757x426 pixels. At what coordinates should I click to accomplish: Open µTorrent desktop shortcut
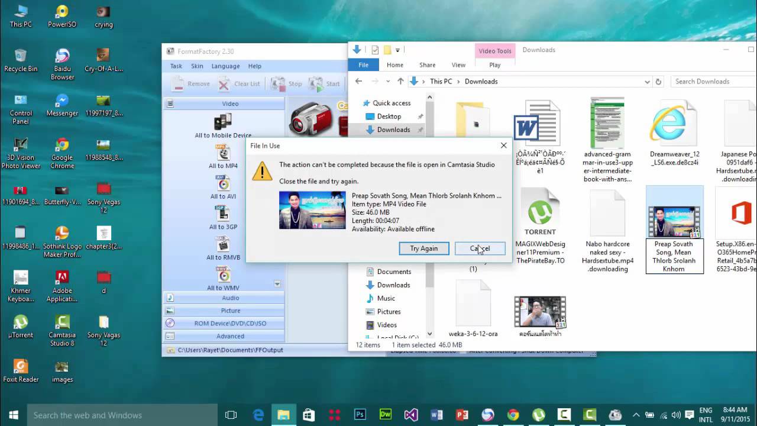(21, 327)
